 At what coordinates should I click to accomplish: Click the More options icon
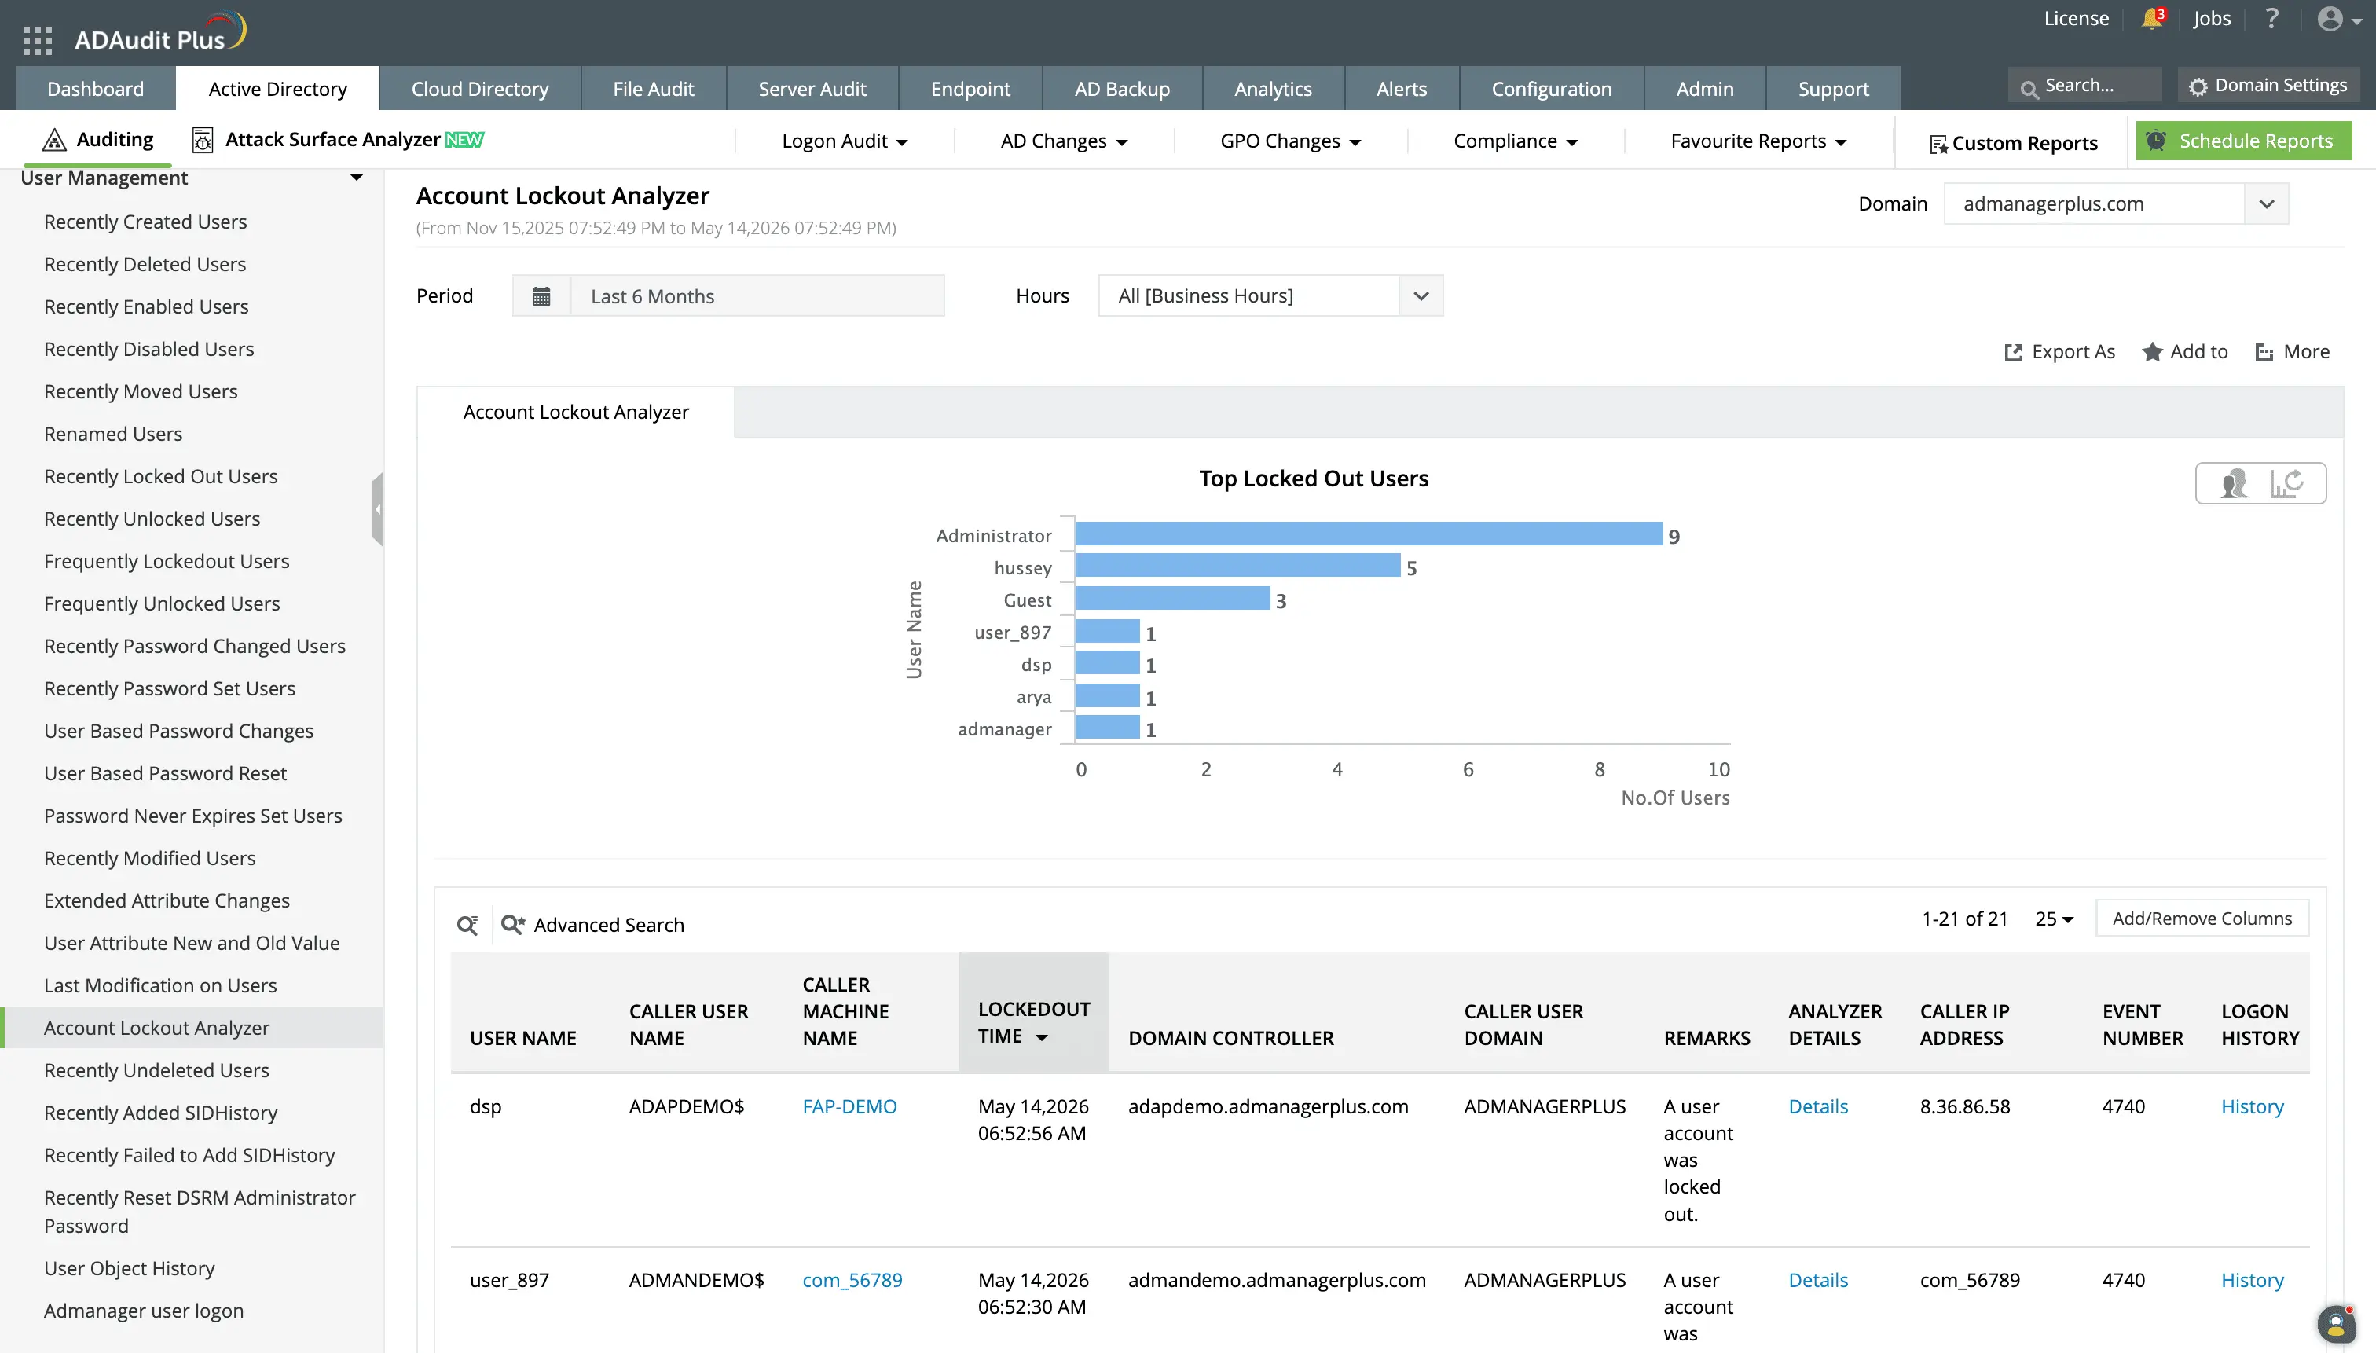pos(2264,352)
